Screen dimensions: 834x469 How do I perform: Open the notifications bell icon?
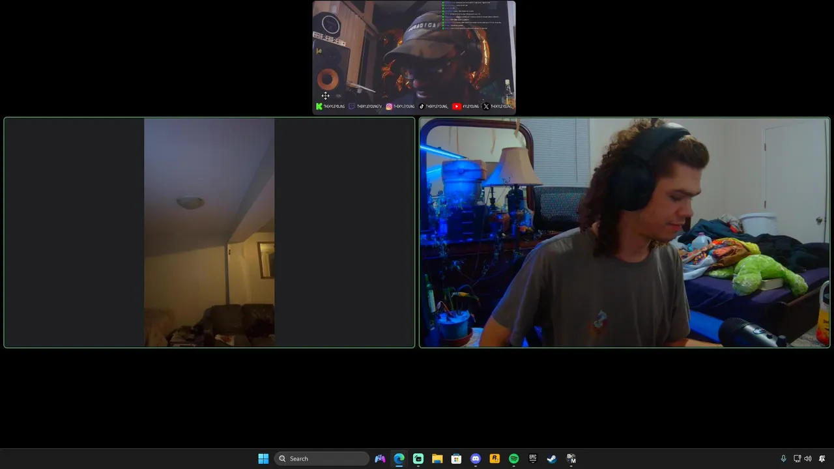[822, 459]
